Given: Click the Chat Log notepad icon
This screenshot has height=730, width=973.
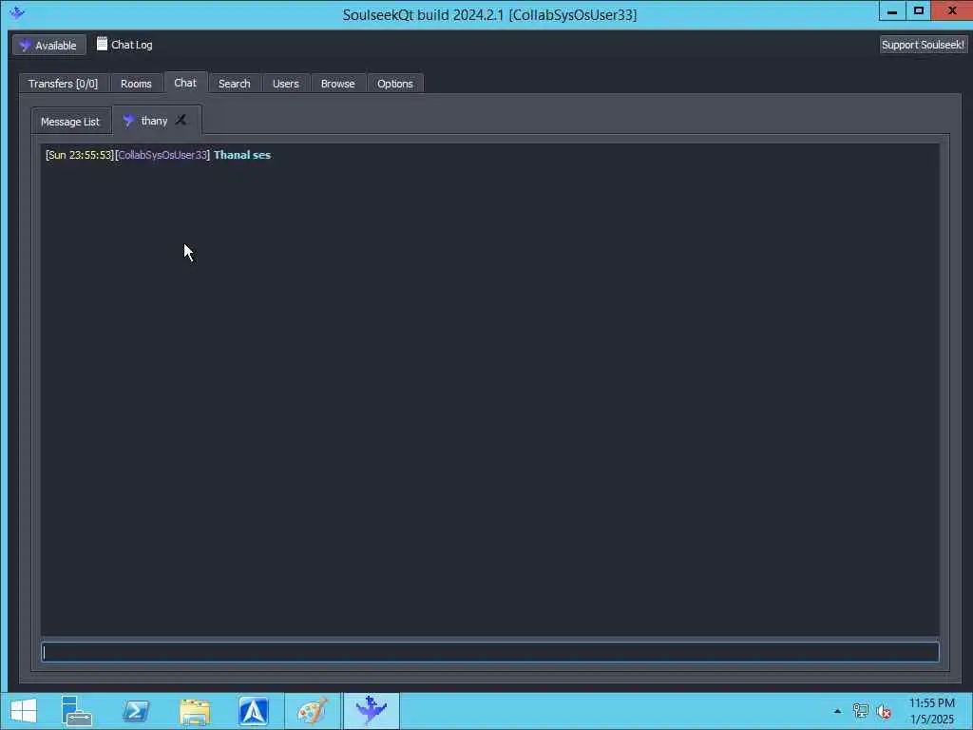Looking at the screenshot, I should click(102, 44).
